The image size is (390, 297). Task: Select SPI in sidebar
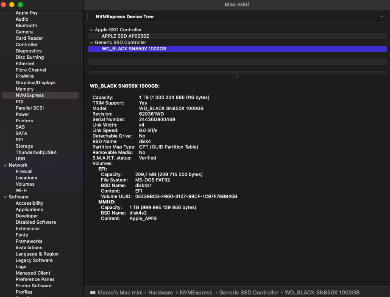(19, 140)
